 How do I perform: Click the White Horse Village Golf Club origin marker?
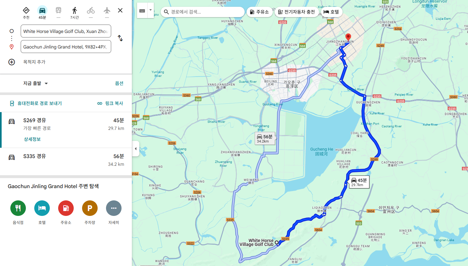[x=277, y=242]
